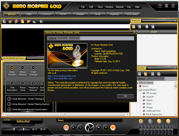Click the first gray icon in Effects Library toolbar
179x136 pixels.
coord(139,74)
